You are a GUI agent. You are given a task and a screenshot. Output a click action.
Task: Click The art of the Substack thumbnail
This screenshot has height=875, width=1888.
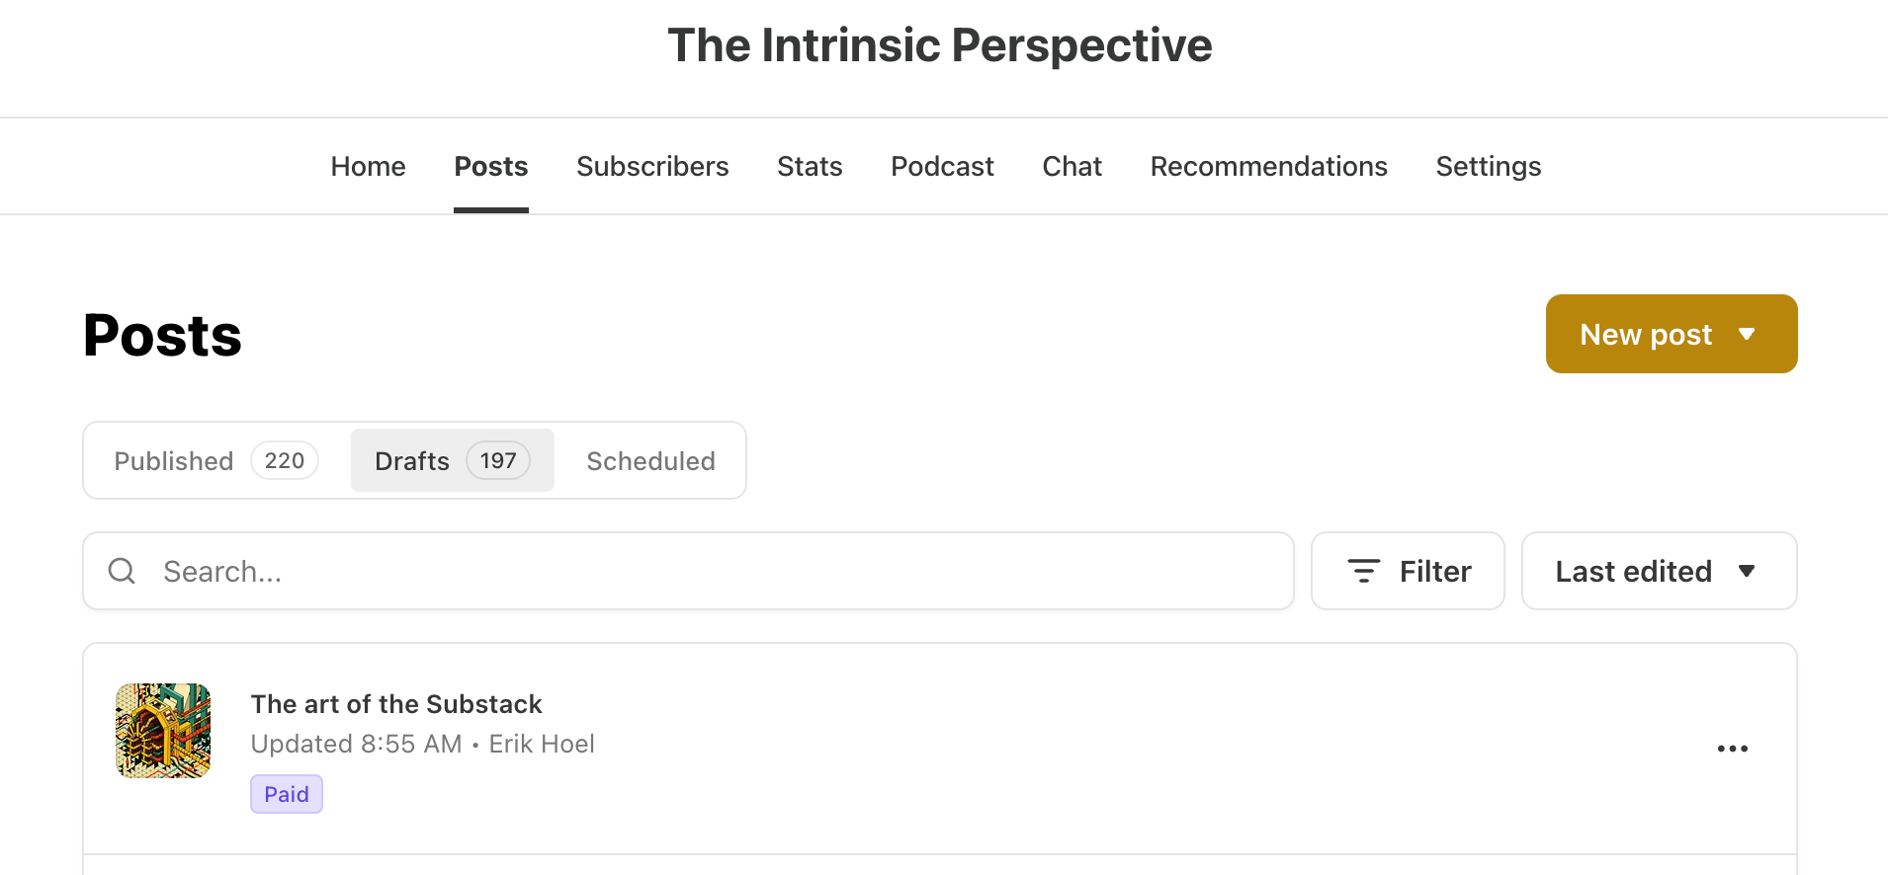pos(163,731)
